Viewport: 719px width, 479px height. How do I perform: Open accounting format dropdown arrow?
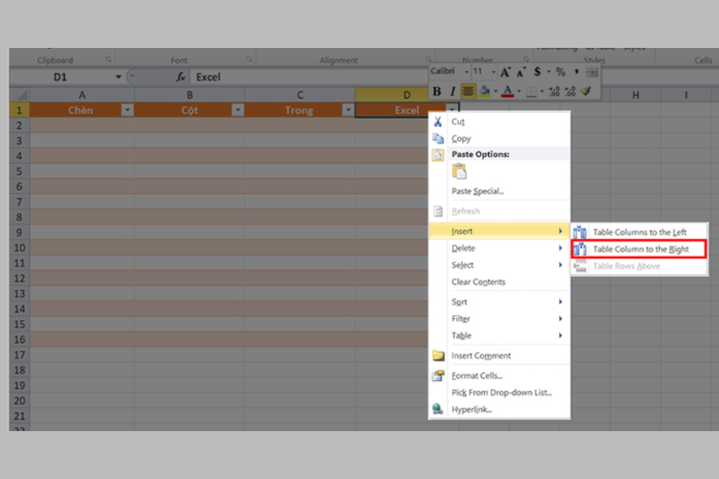[x=548, y=72]
